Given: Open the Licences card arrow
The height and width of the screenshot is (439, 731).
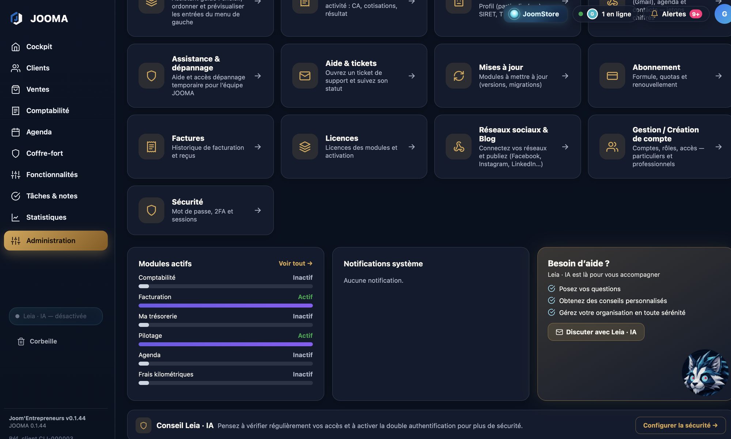Looking at the screenshot, I should [x=412, y=147].
